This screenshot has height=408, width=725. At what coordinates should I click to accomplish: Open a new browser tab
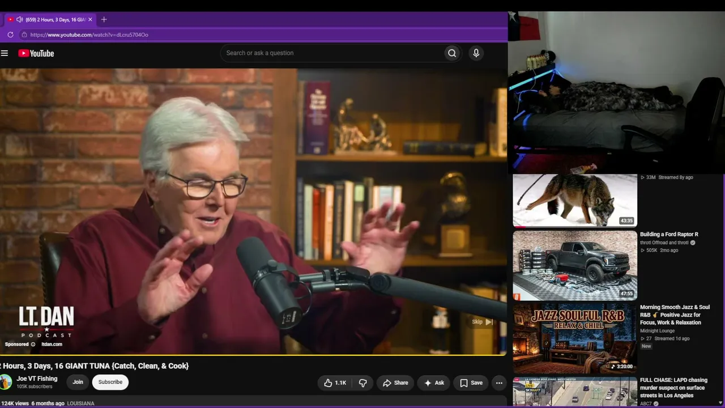(104, 19)
